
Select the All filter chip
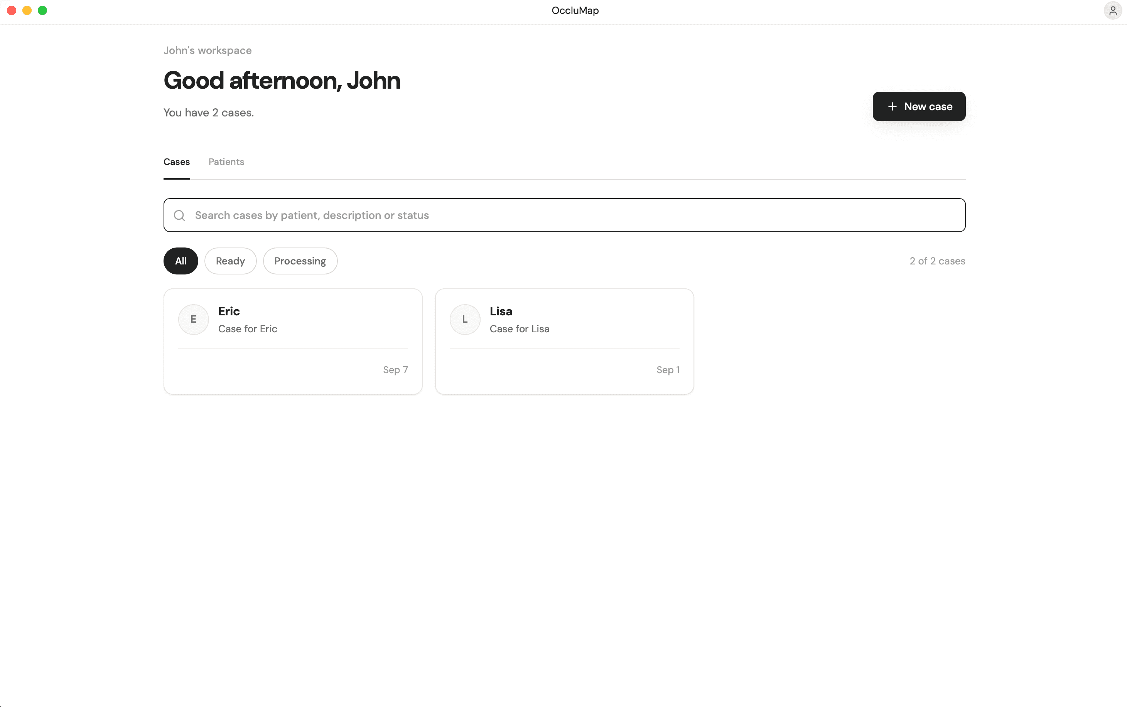181,261
